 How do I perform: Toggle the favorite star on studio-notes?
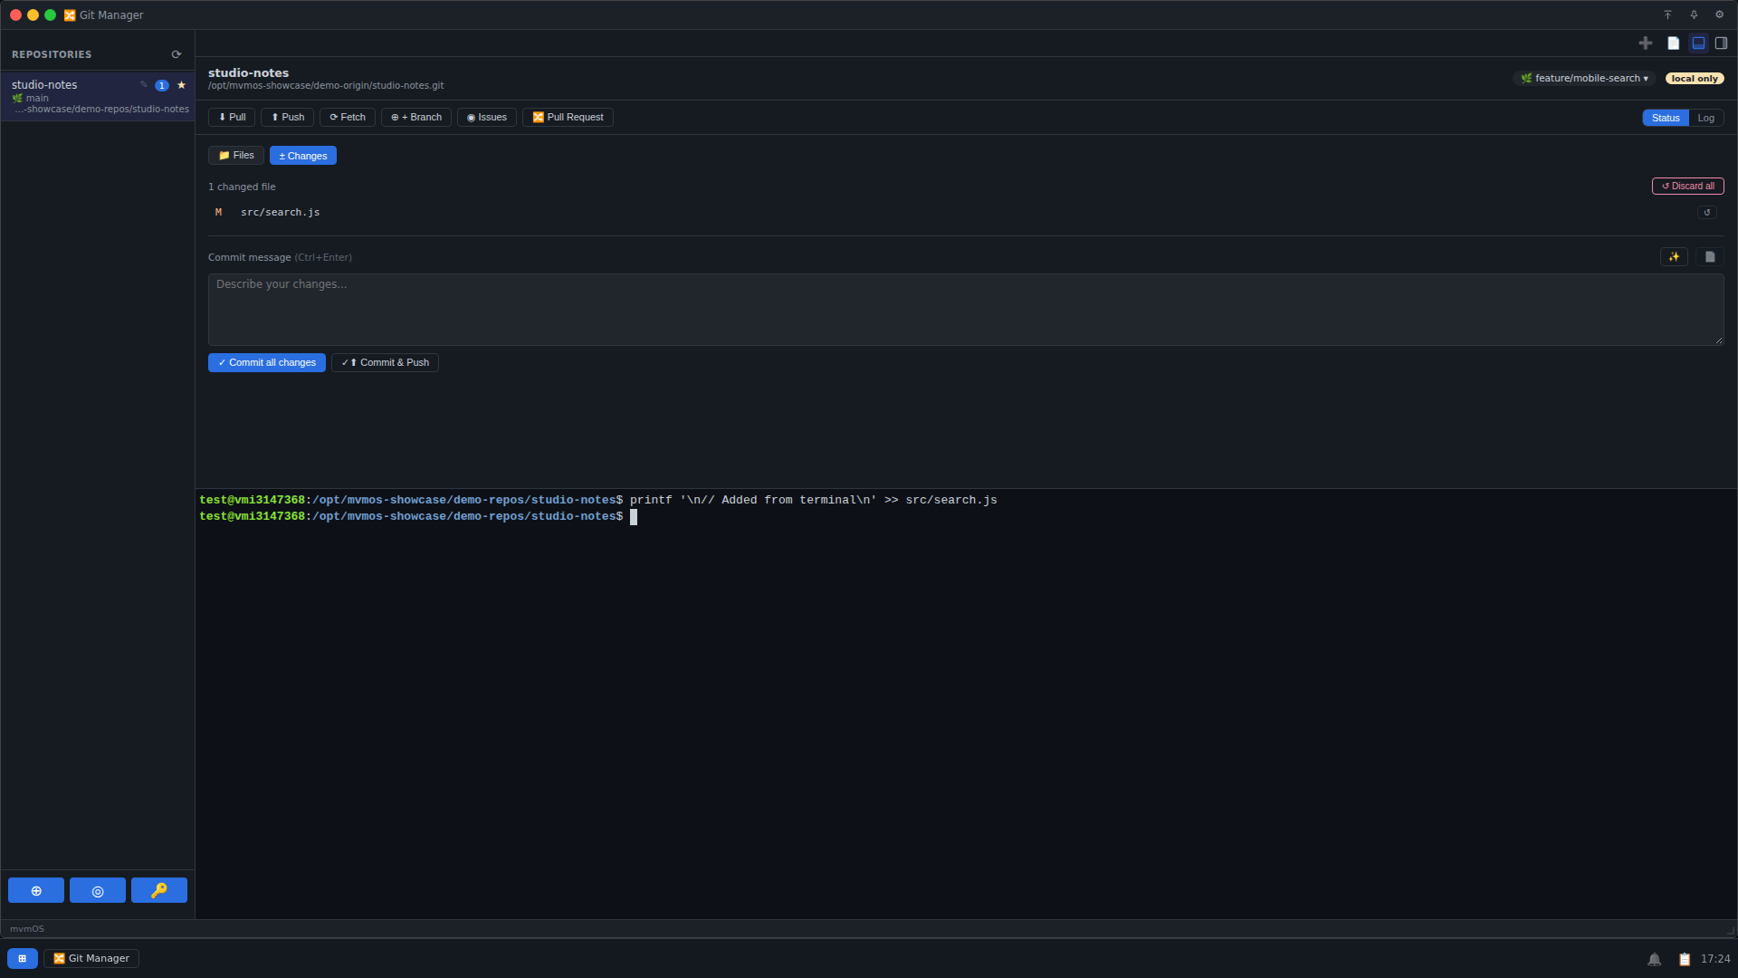tap(181, 85)
